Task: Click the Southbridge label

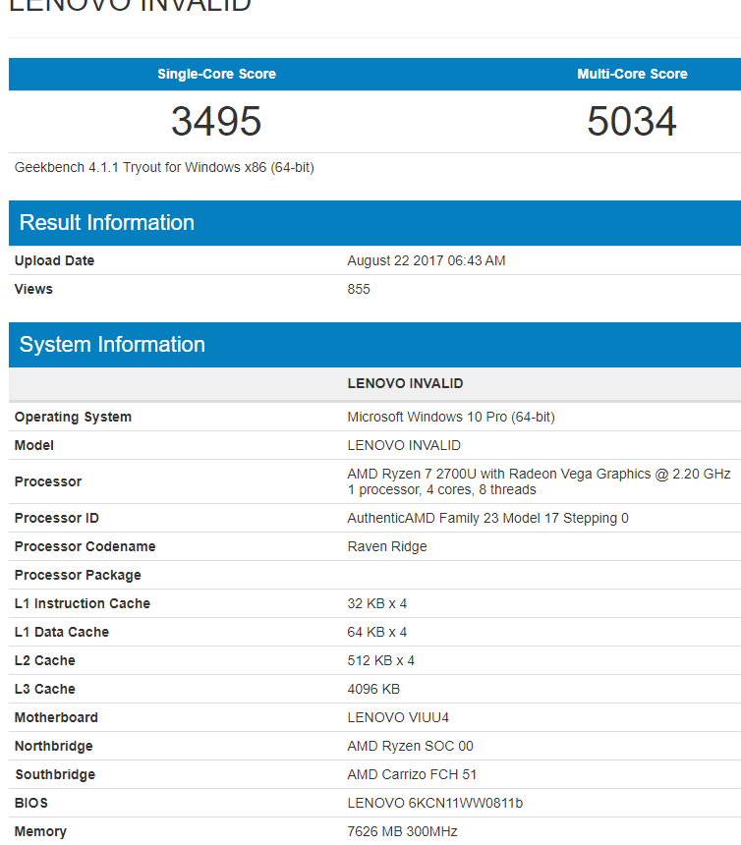Action: 55,775
